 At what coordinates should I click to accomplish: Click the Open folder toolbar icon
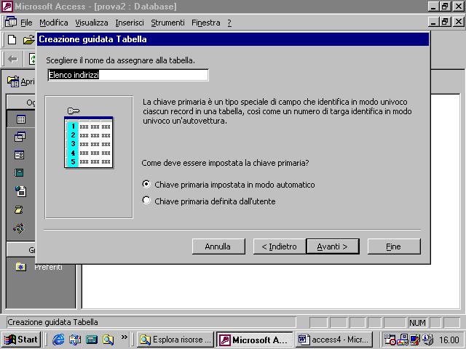point(29,39)
